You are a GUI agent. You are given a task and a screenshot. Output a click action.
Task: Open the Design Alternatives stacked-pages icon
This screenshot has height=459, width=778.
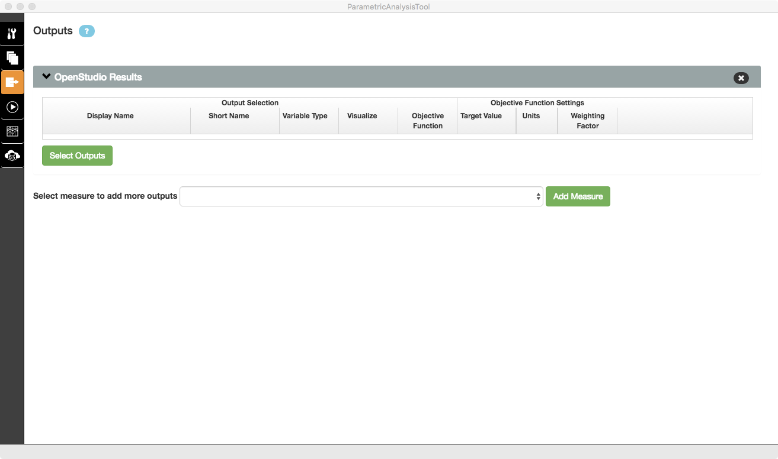pyautogui.click(x=12, y=58)
